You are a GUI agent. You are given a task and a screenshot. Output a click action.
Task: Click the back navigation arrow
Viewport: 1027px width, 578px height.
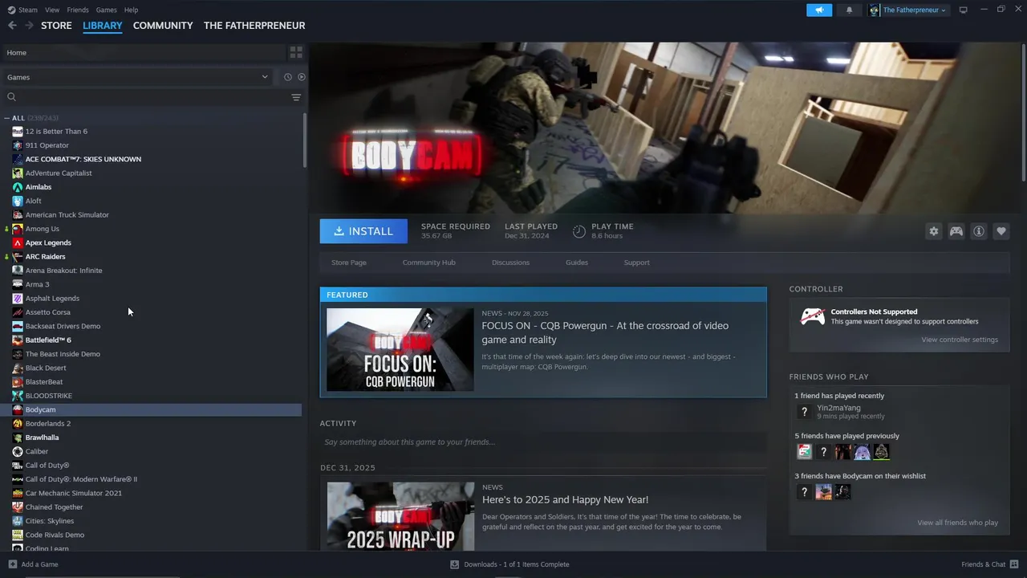pos(12,26)
